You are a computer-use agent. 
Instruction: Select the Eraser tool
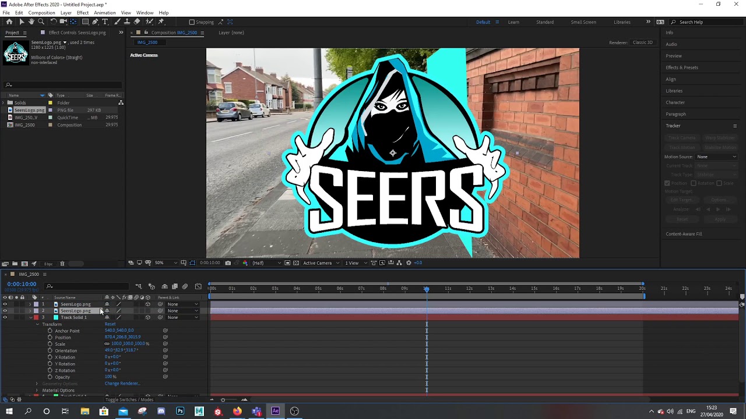point(136,22)
